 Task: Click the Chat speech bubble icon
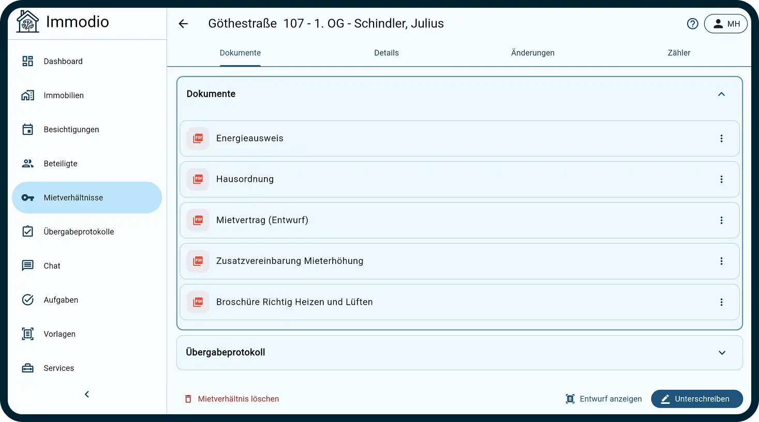pos(27,266)
